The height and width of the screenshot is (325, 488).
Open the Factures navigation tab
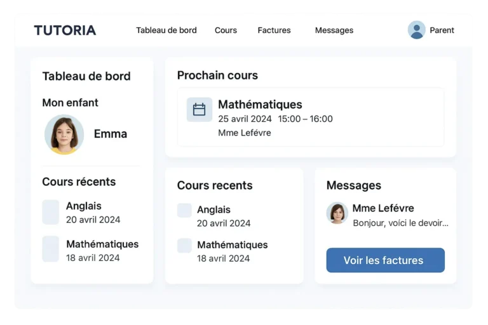[x=274, y=30]
